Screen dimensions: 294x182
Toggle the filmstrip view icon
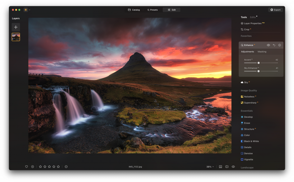pyautogui.click(x=220, y=167)
